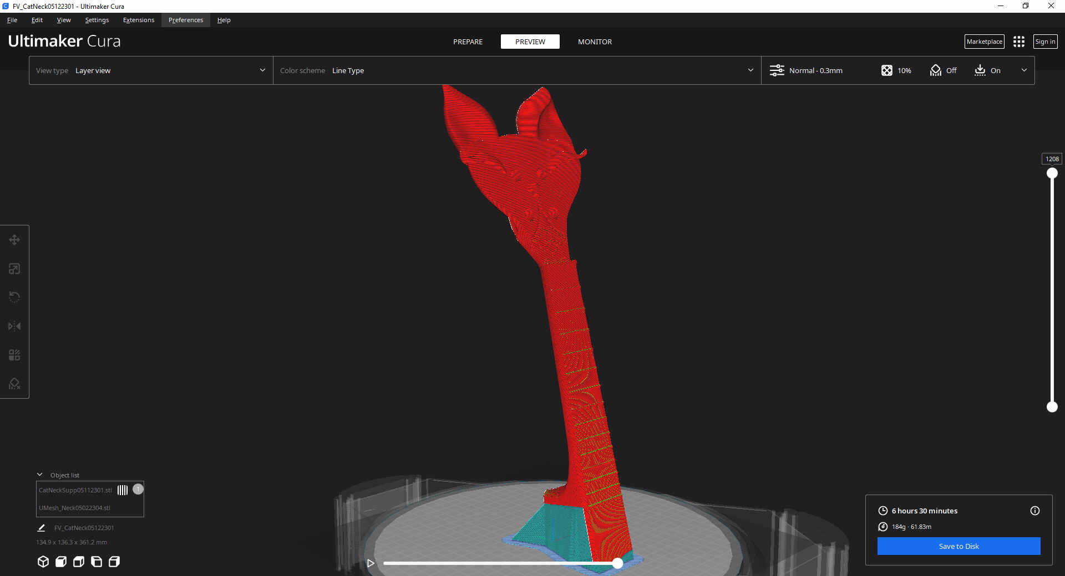The image size is (1065, 576).
Task: Open the Preferences menu
Action: [186, 20]
